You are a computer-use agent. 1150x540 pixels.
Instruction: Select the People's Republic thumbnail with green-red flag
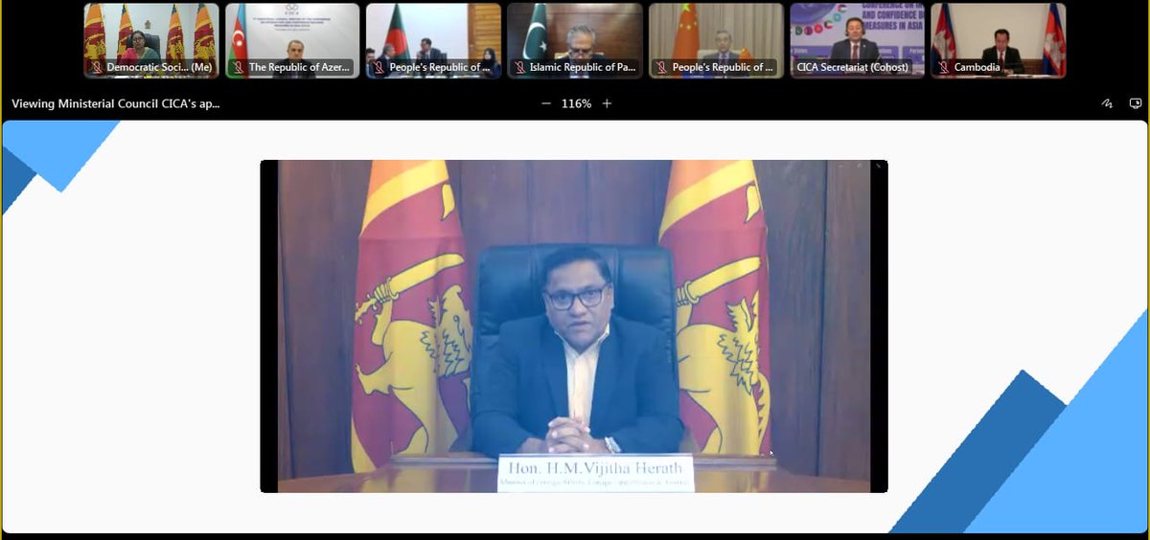tap(433, 40)
